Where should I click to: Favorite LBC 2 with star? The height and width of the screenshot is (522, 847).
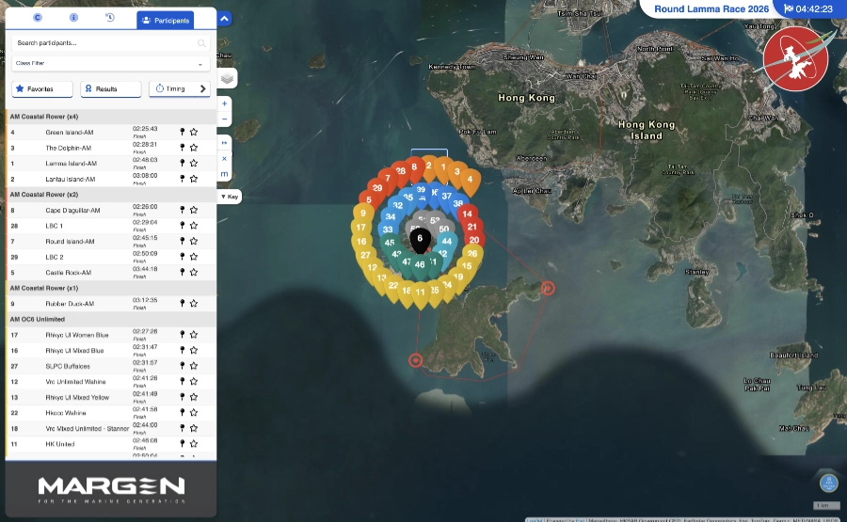click(194, 257)
